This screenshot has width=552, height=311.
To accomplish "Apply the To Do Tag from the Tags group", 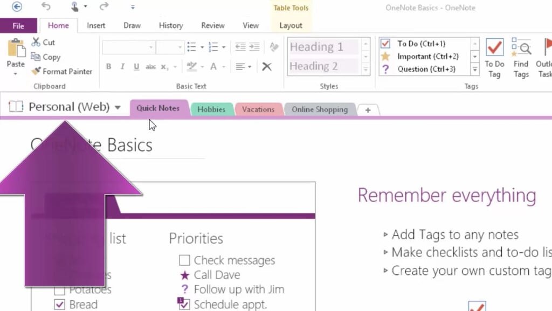I will point(494,57).
